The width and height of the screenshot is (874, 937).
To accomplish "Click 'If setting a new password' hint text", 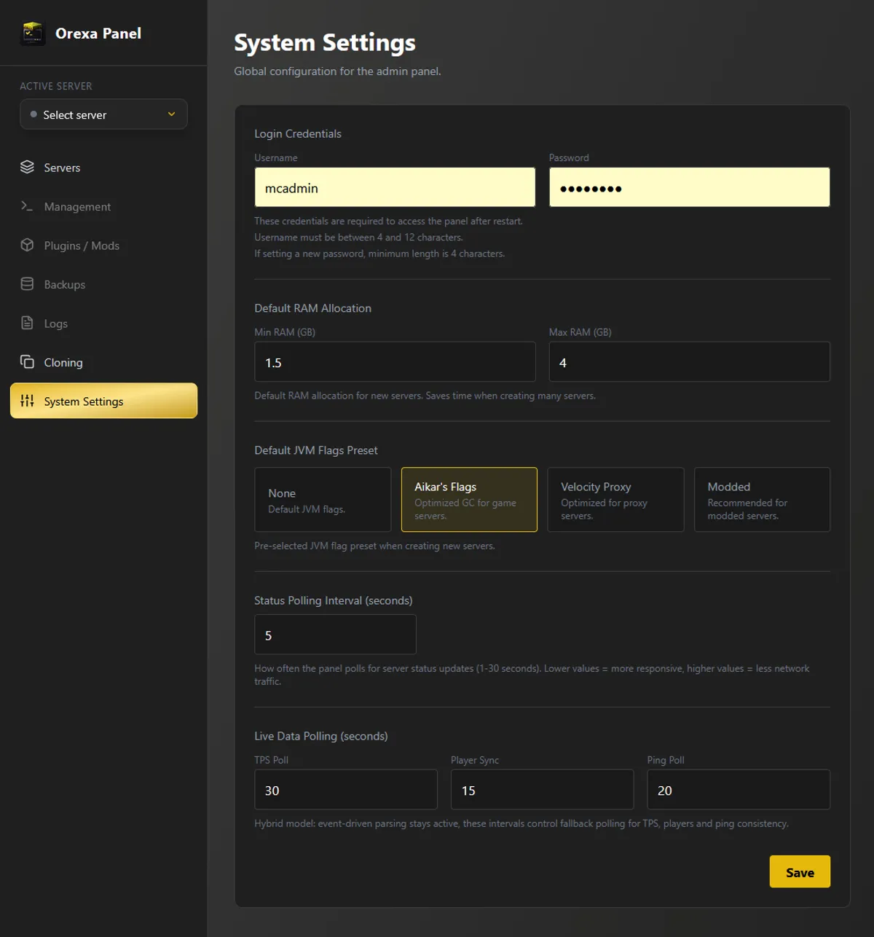I will tap(379, 254).
